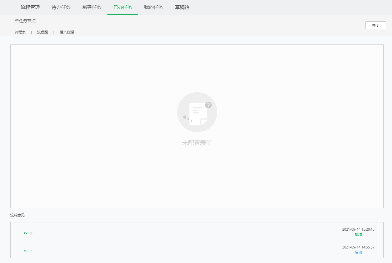The image size is (392, 263).
Task: Click the 启动 start record link
Action: pyautogui.click(x=358, y=252)
